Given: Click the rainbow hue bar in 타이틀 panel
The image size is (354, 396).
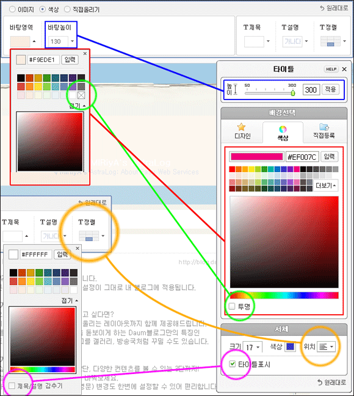Looking at the screenshot, I should coord(284,295).
